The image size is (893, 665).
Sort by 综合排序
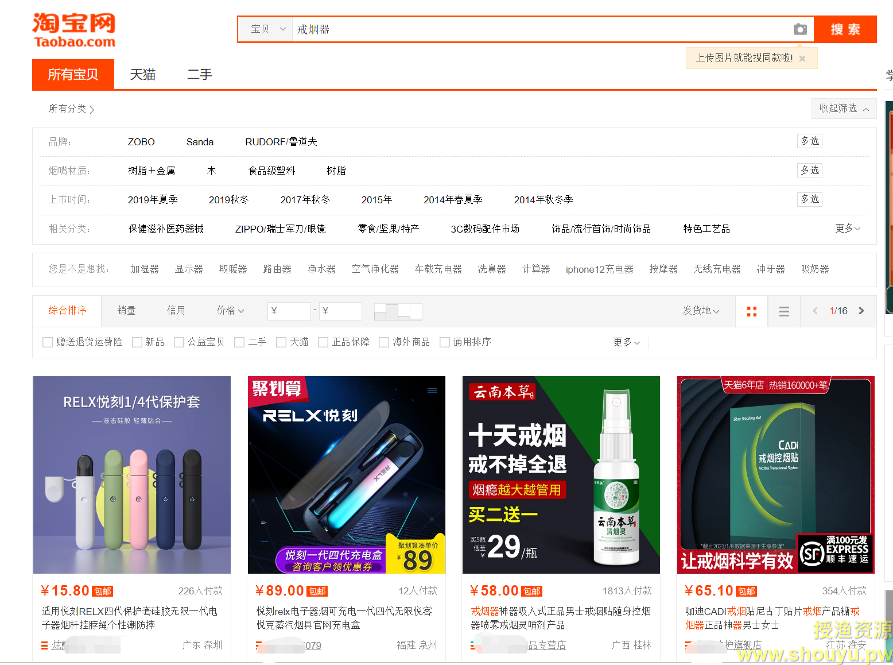67,311
